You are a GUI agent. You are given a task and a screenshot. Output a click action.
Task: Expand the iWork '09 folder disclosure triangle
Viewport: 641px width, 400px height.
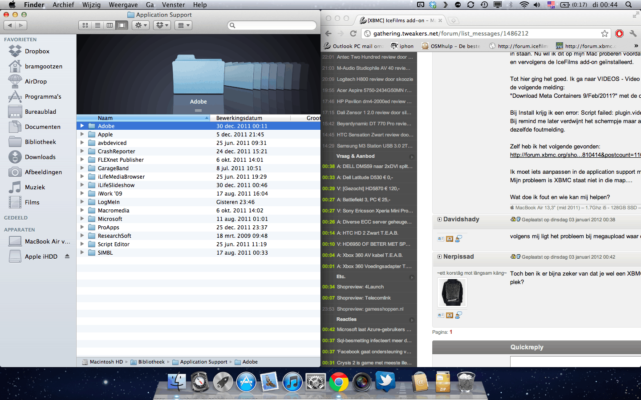point(82,193)
